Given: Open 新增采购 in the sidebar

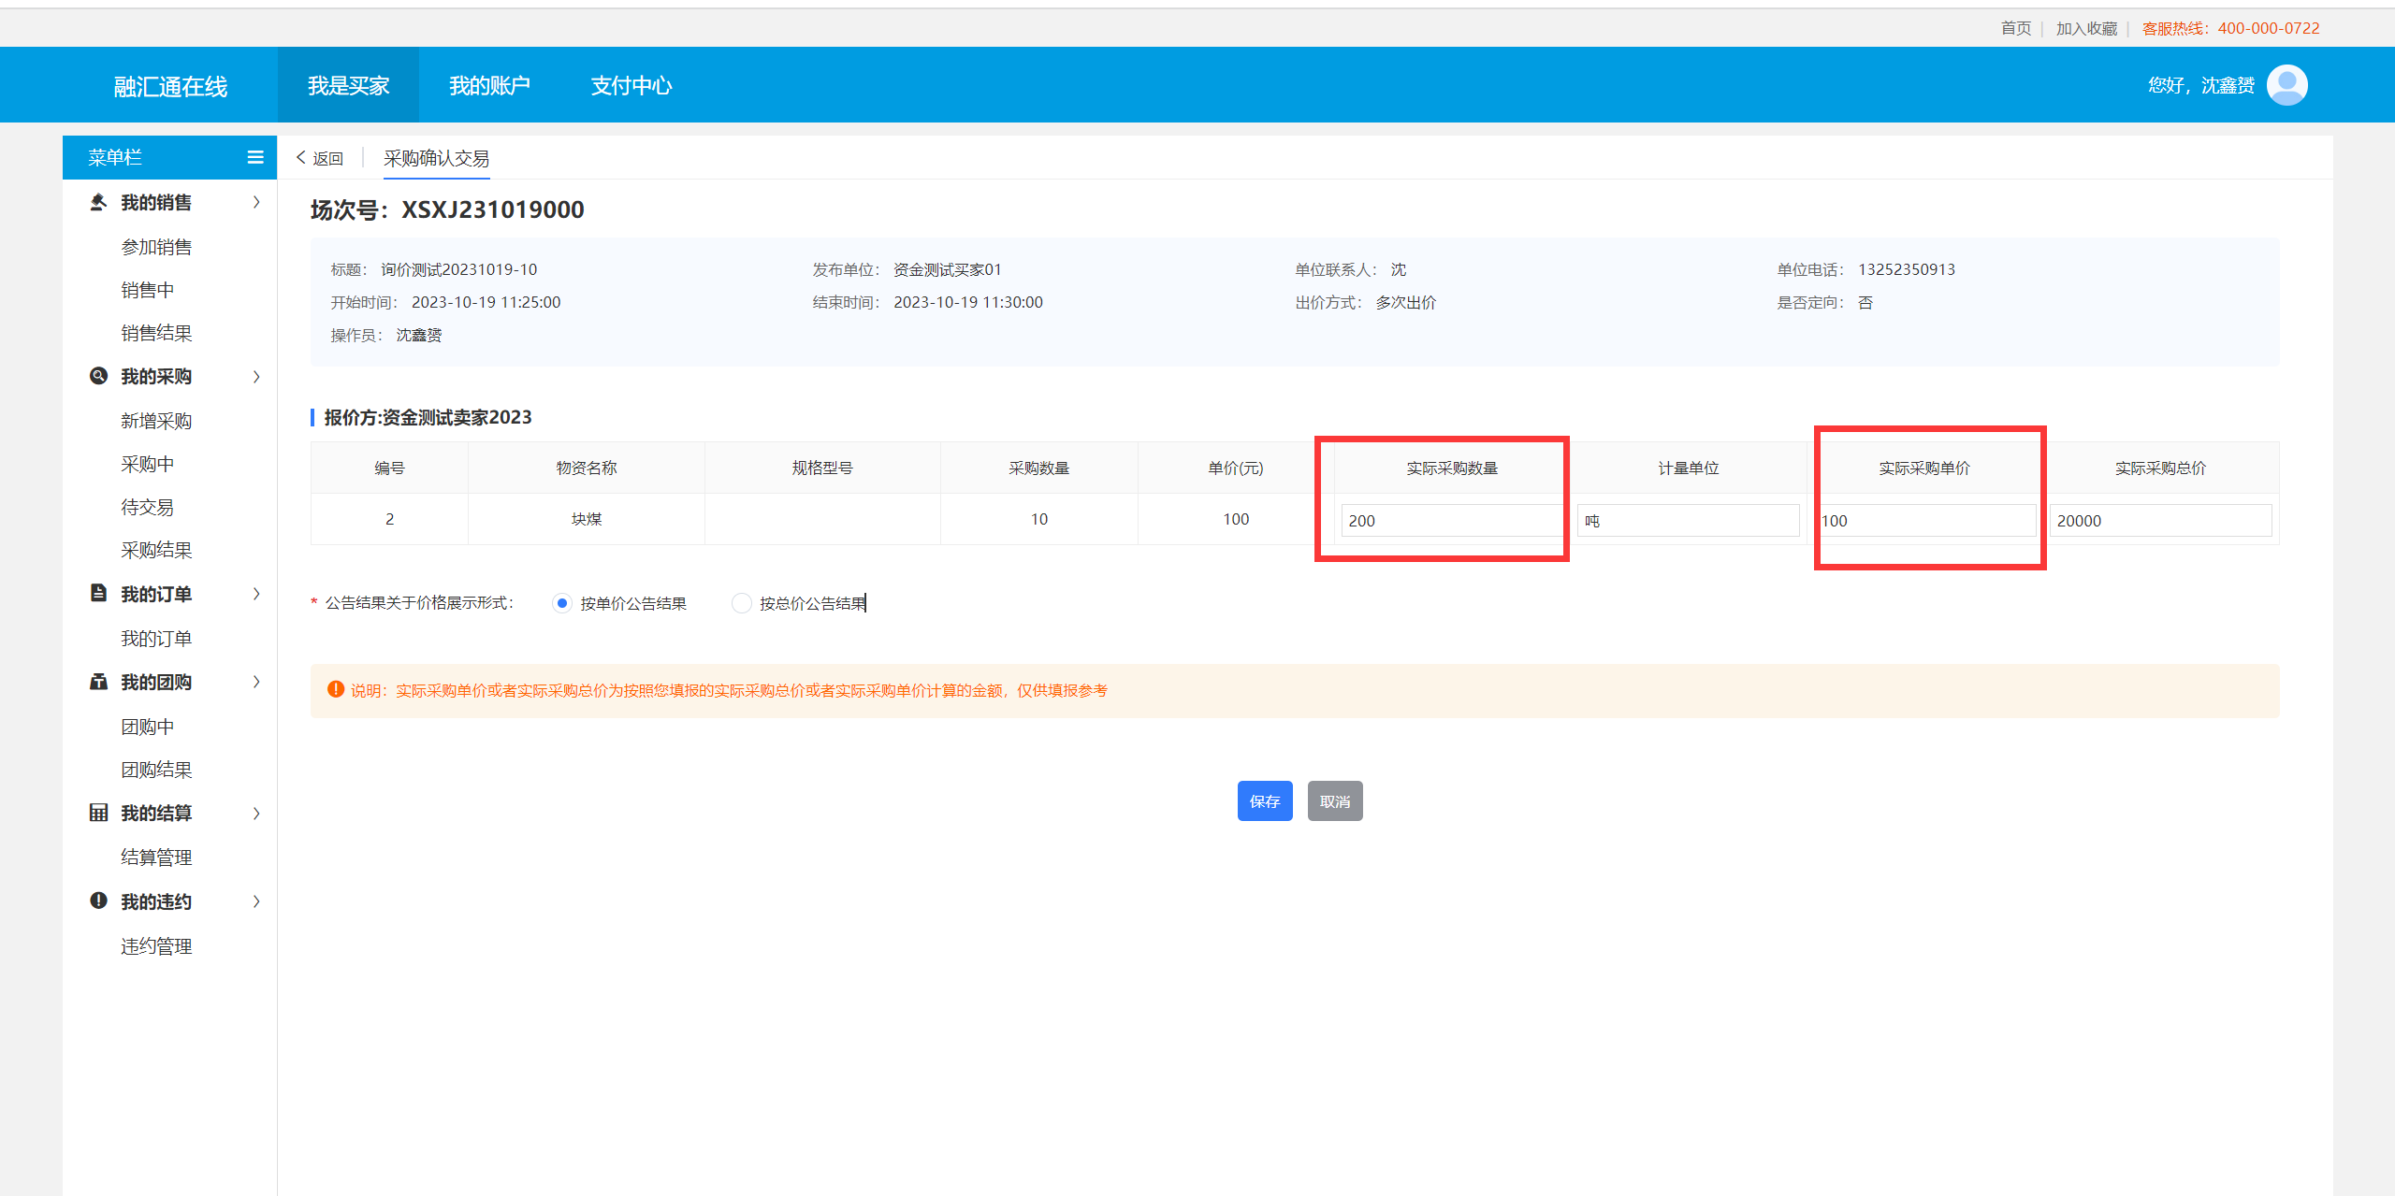Looking at the screenshot, I should click(x=156, y=421).
